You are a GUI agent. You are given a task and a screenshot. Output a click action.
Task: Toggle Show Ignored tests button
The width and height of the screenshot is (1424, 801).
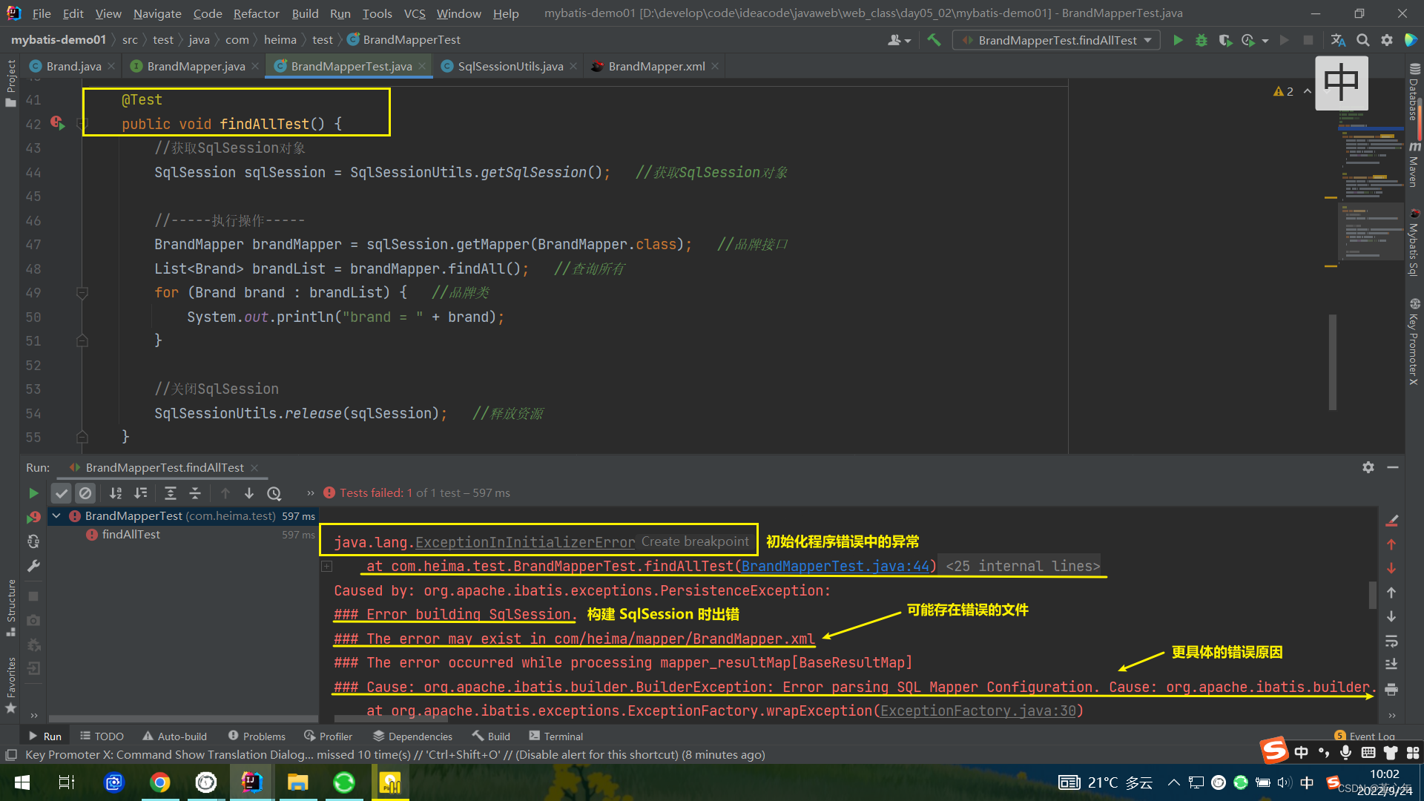point(85,493)
